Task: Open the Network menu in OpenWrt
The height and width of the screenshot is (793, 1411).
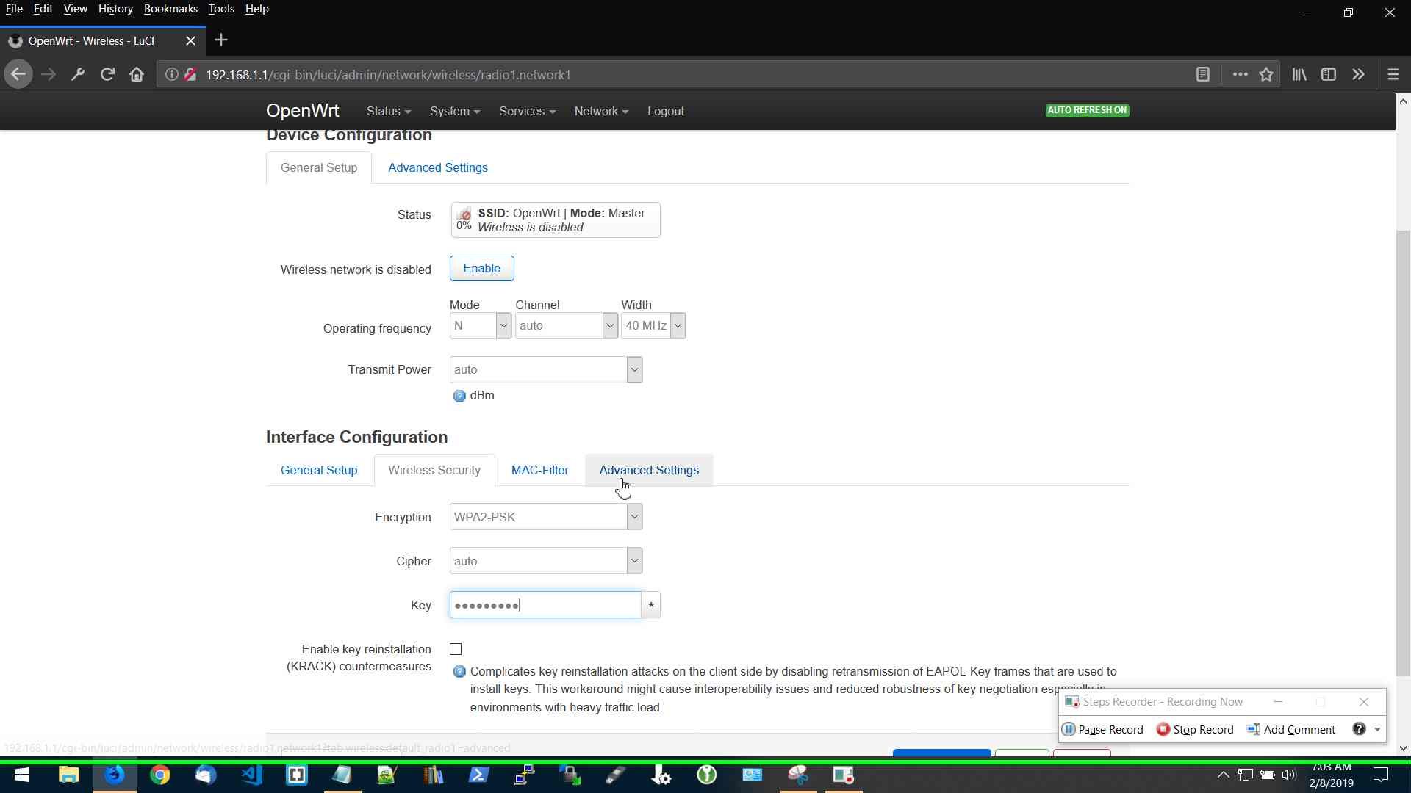Action: (x=600, y=111)
